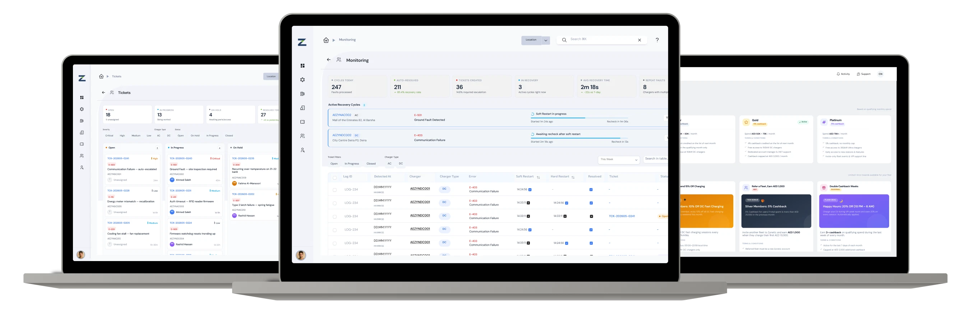970x316 pixels.
Task: Open the help question mark in Monitoring window
Action: click(657, 40)
